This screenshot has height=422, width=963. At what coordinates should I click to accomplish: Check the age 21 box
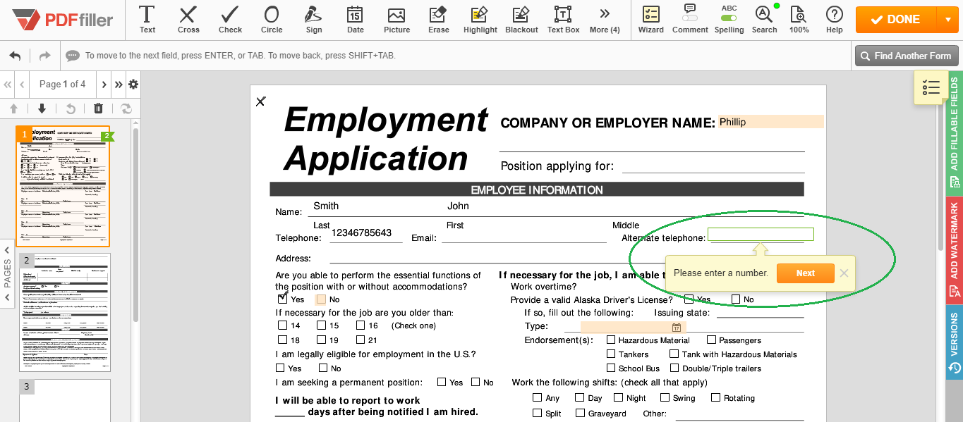pos(360,340)
